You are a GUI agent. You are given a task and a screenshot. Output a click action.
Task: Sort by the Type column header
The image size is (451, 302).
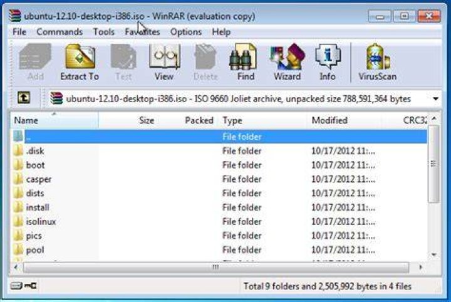pyautogui.click(x=262, y=120)
